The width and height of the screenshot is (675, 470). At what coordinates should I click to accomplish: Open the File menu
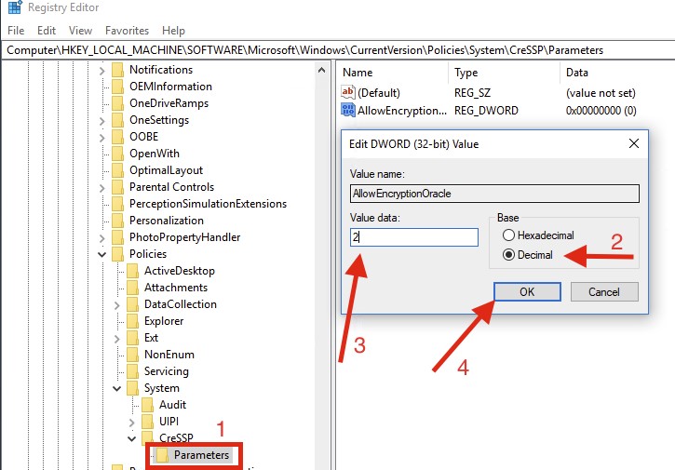click(16, 31)
